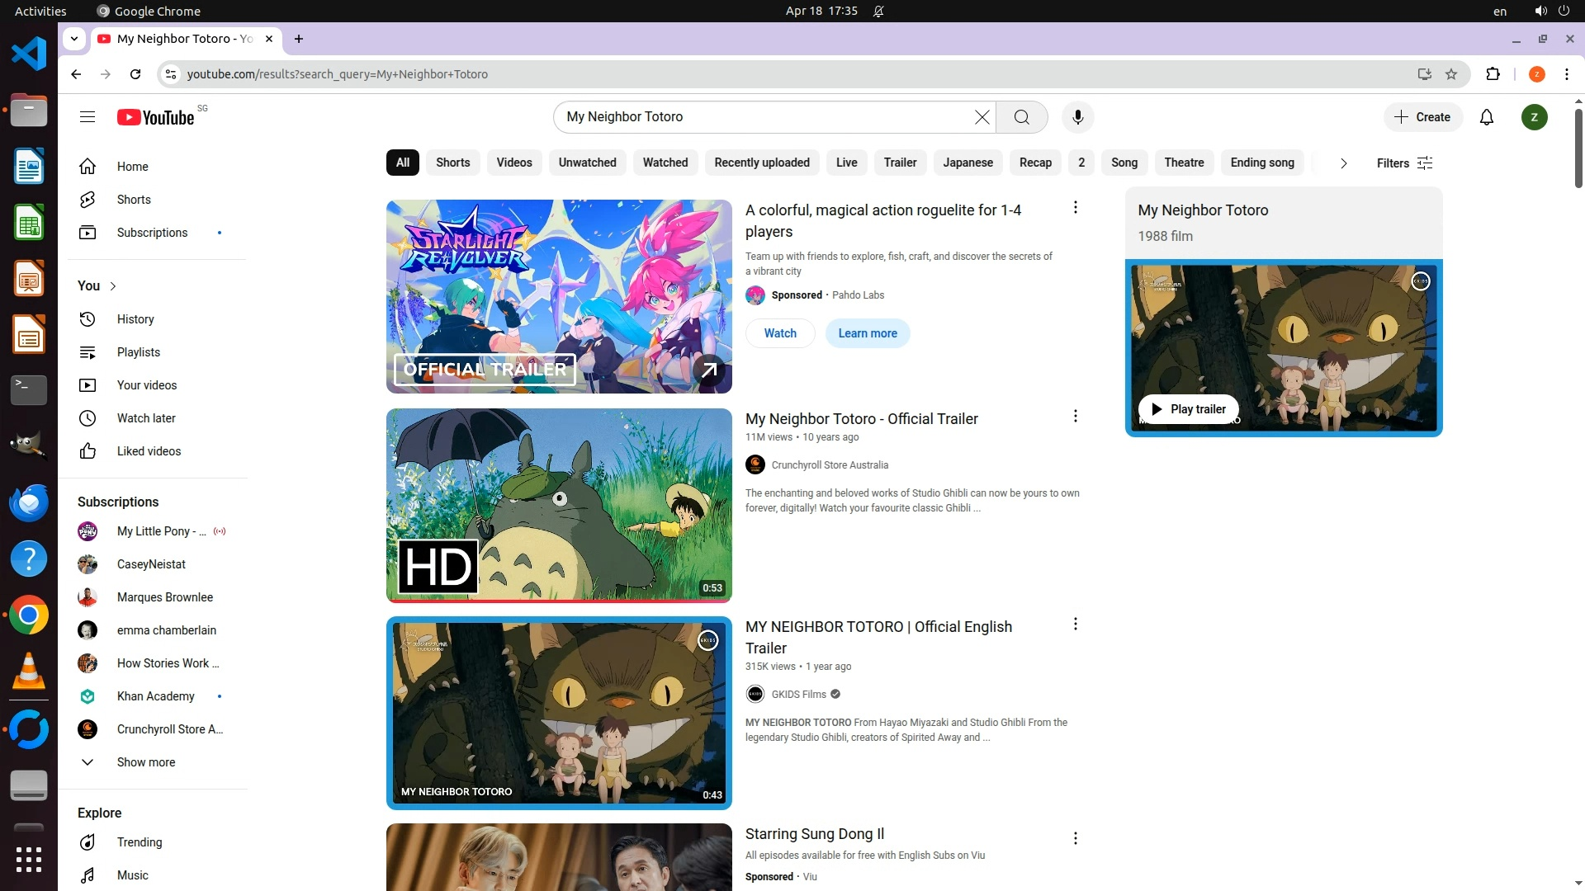Open Subscriptions in the sidebar
Viewport: 1585px width, 891px height.
coord(152,233)
